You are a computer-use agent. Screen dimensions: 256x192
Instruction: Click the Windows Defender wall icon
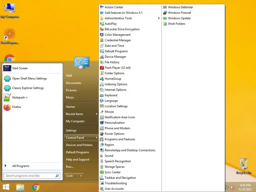(165, 7)
